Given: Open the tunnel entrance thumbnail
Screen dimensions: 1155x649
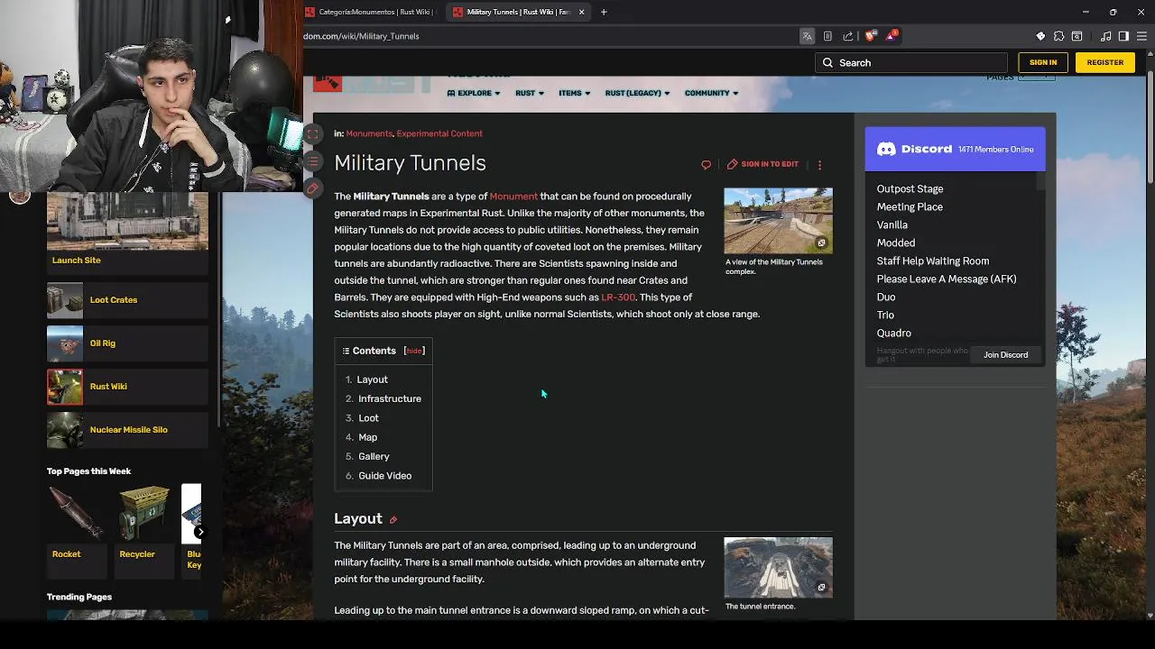Looking at the screenshot, I should (778, 568).
